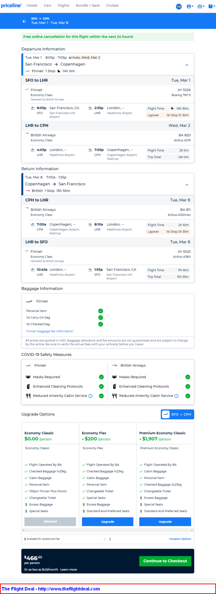Image resolution: width=216 pixels, height=594 pixels.
Task: Open theflightdeal.com link
Action: tap(69, 589)
